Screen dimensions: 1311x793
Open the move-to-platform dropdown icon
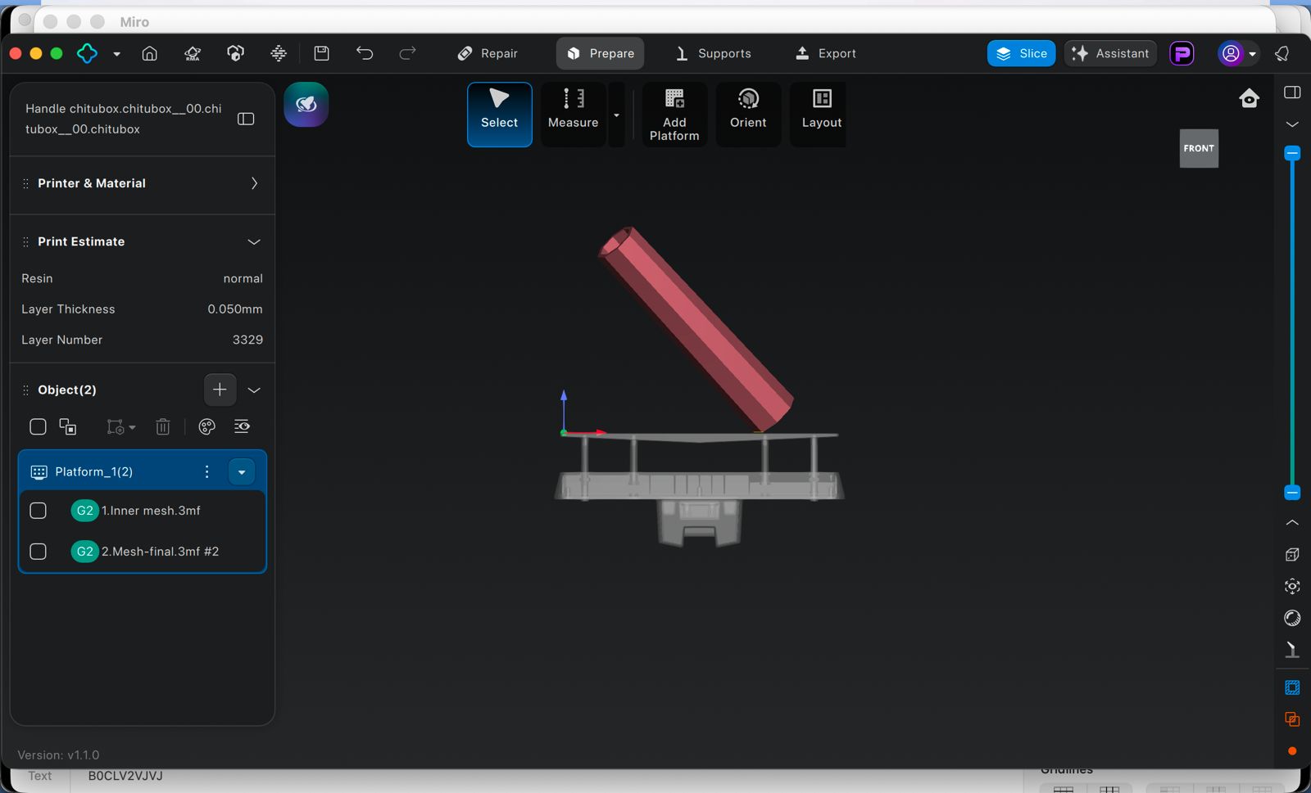click(x=121, y=426)
